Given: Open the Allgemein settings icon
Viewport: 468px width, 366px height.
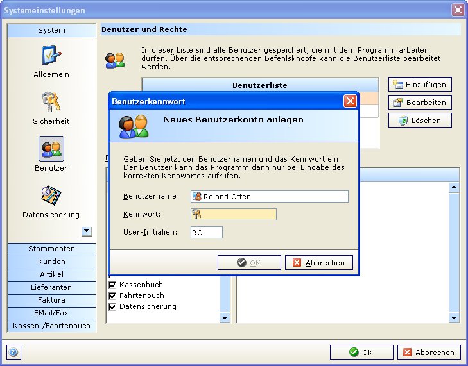Looking at the screenshot, I should point(51,56).
